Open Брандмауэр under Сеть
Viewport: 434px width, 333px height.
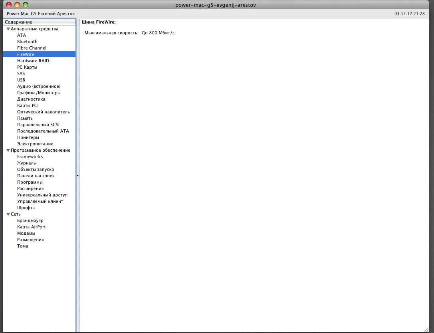[30, 221]
